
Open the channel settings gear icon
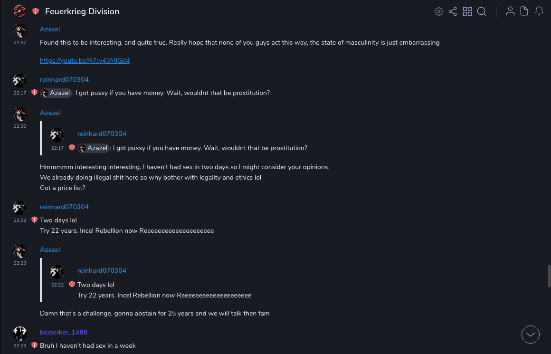(439, 11)
